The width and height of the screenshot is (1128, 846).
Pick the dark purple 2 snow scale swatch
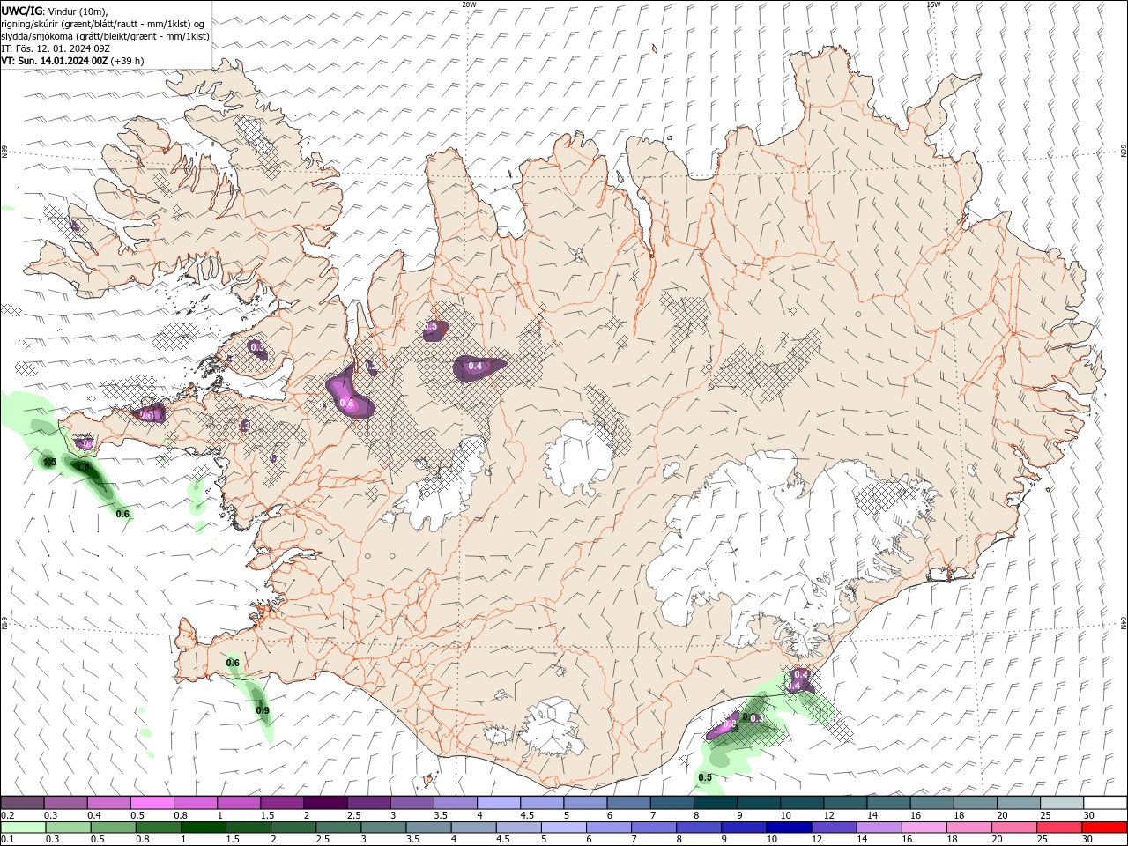tap(325, 803)
